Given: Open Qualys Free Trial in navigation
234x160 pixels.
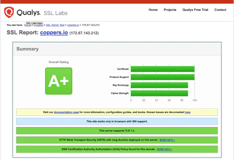Looking at the screenshot, I should point(195,10).
